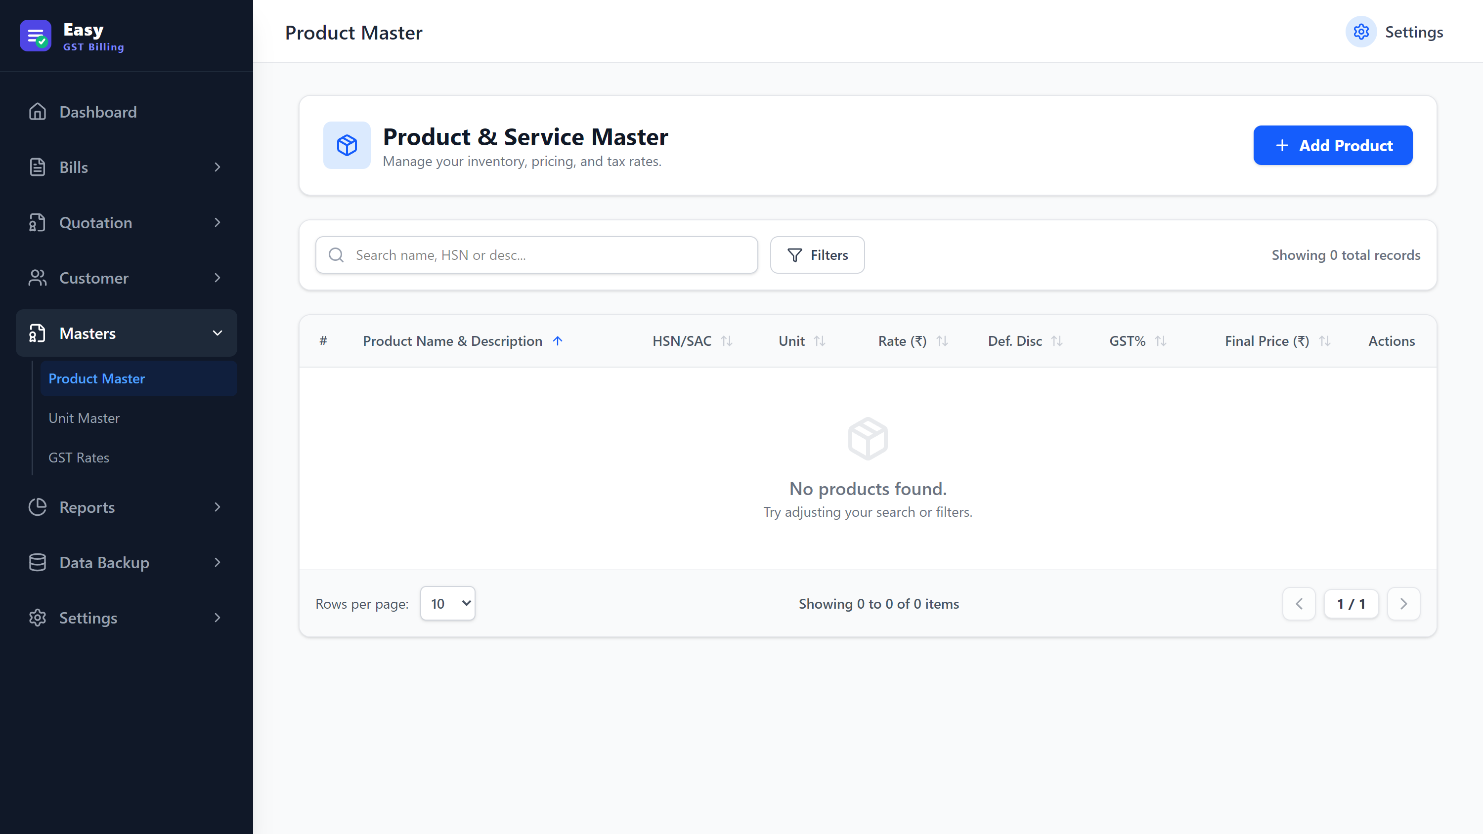This screenshot has width=1483, height=834.
Task: Sort by Rate (₹) using its arrows
Action: (942, 341)
